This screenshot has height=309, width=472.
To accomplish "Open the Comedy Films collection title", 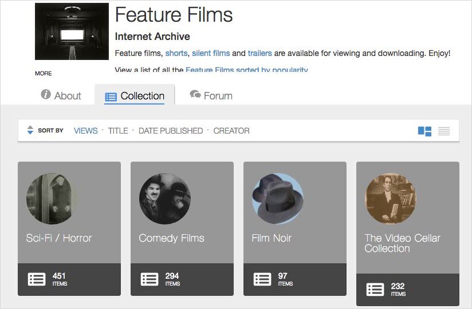I will 171,238.
